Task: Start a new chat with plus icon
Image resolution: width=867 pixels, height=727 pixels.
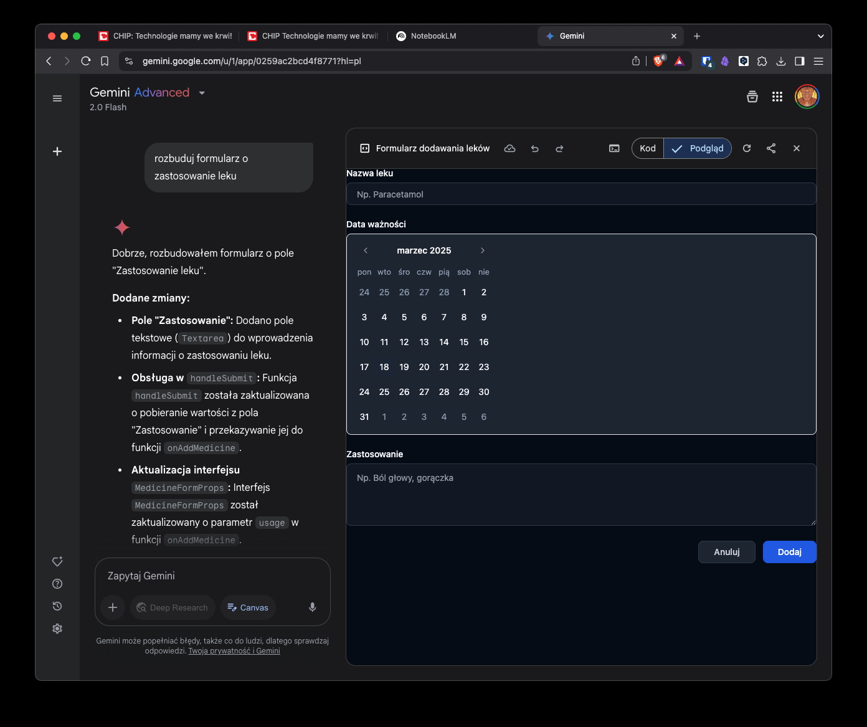Action: [57, 151]
